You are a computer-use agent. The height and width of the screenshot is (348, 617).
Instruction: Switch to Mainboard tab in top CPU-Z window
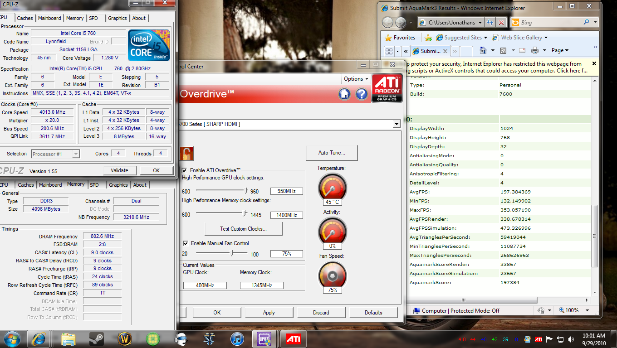pyautogui.click(x=49, y=18)
